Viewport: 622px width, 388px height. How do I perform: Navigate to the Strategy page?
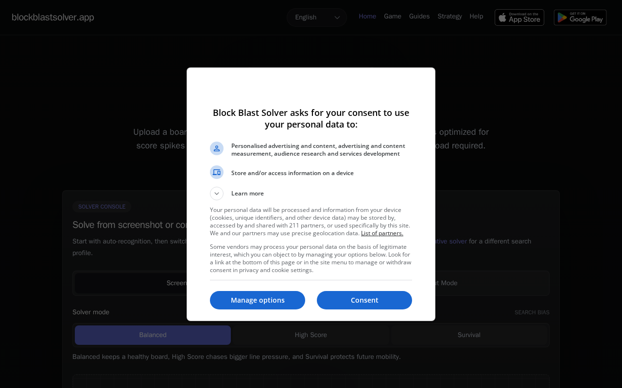[x=449, y=16]
